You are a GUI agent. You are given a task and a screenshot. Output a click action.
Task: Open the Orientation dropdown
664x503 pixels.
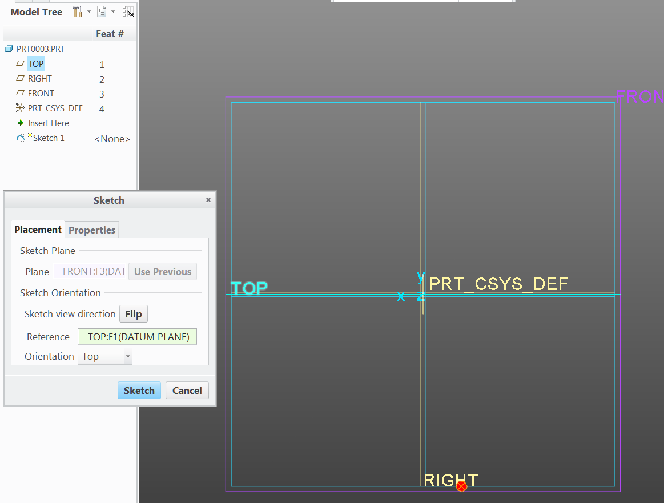click(x=128, y=356)
